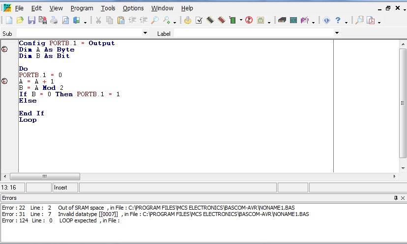Expand the Label dropdown list

click(337, 33)
